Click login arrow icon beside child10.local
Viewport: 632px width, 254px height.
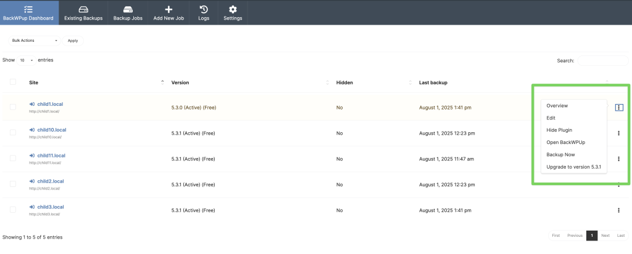tap(32, 130)
